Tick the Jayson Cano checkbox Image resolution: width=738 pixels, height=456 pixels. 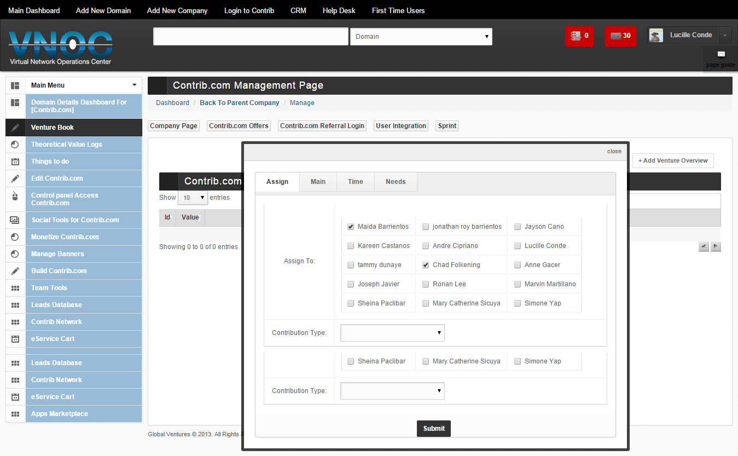[x=518, y=227]
